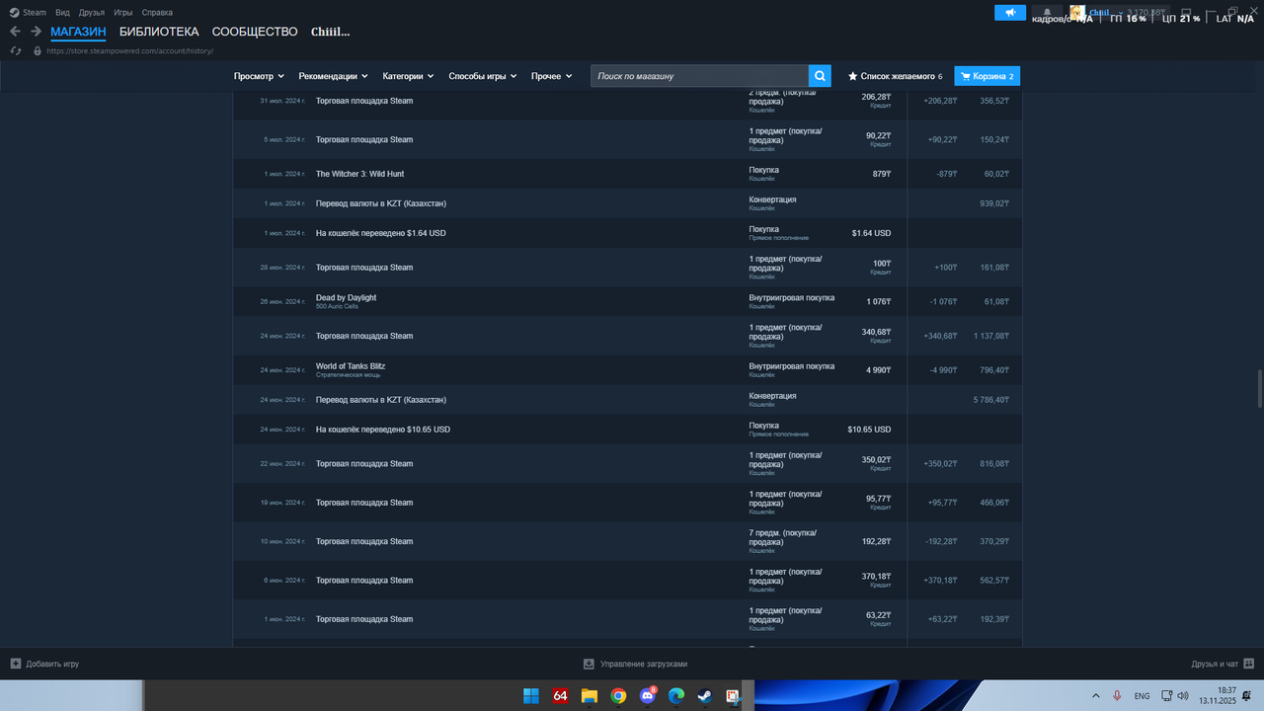Click the back navigation arrow
1264x711 pixels.
pos(15,32)
